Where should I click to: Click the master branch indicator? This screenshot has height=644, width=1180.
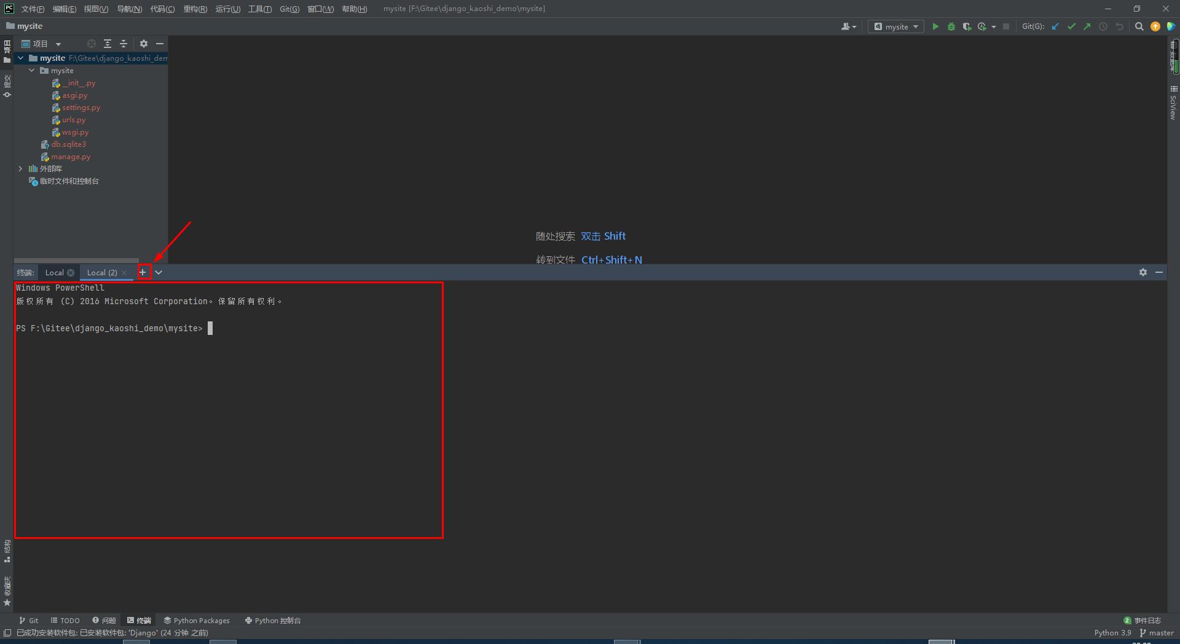1157,633
